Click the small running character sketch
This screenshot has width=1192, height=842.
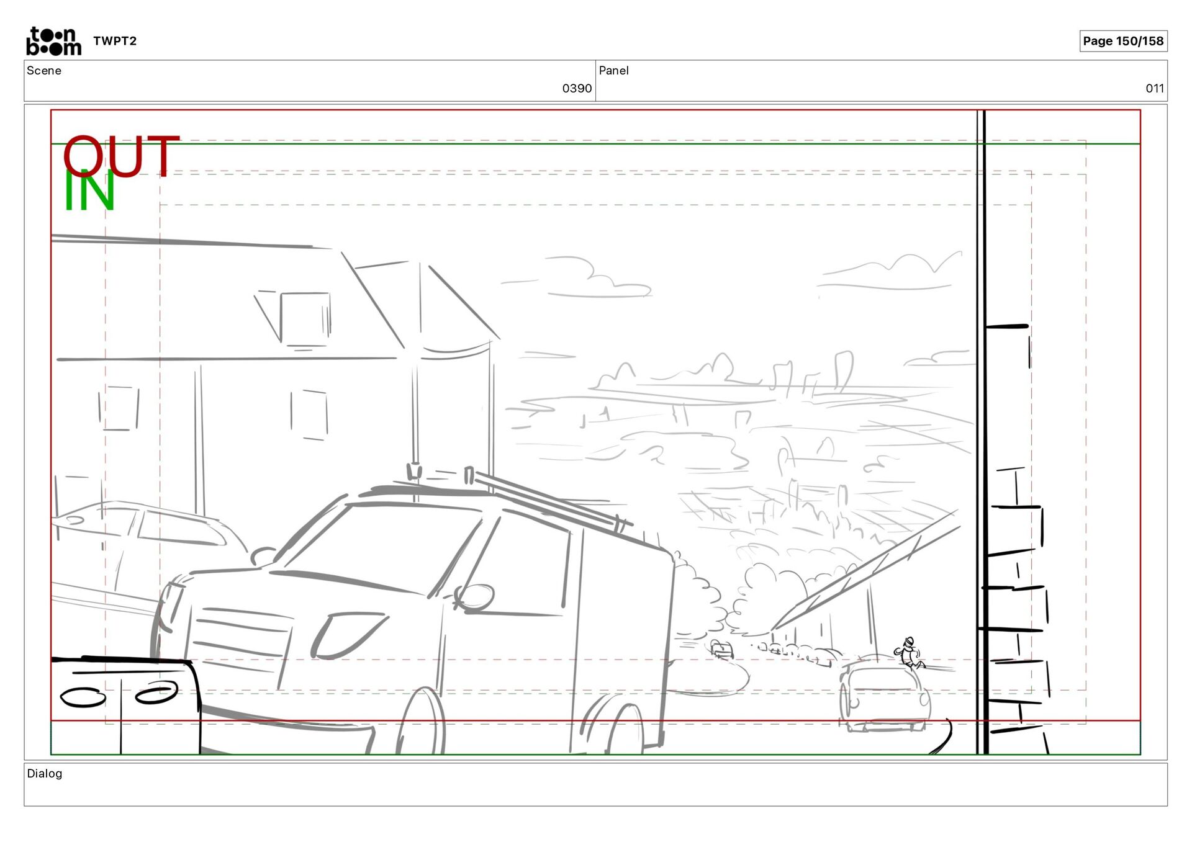(x=909, y=653)
